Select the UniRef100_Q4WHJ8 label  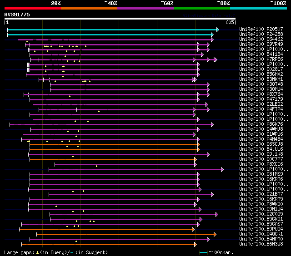261,129
